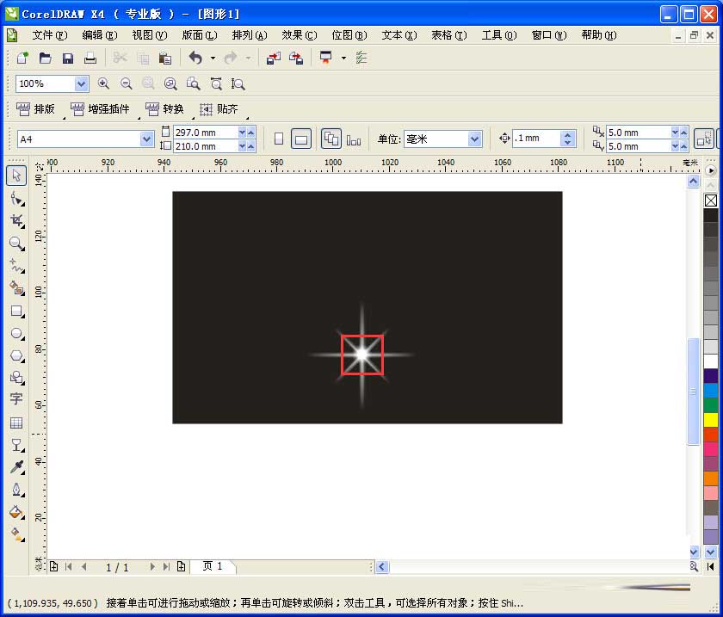723x617 pixels.
Task: Switch page orientation to landscape
Action: 299,138
